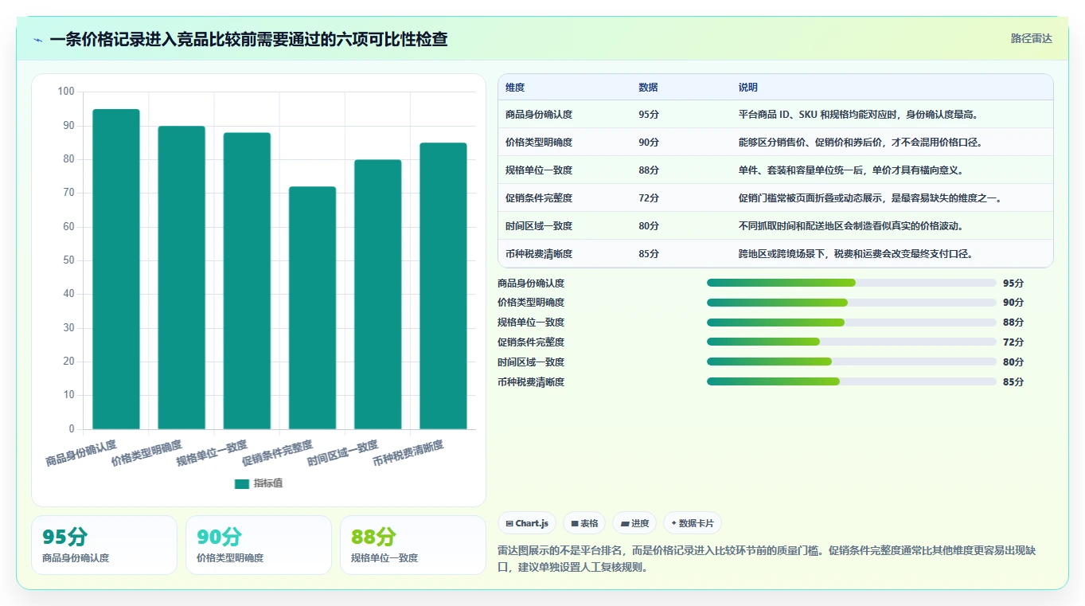The width and height of the screenshot is (1085, 606).
Task: Click the 价格类型明确度 bar in the chart
Action: [181, 278]
